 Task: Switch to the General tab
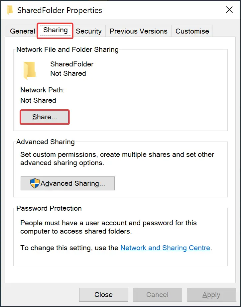(x=22, y=31)
